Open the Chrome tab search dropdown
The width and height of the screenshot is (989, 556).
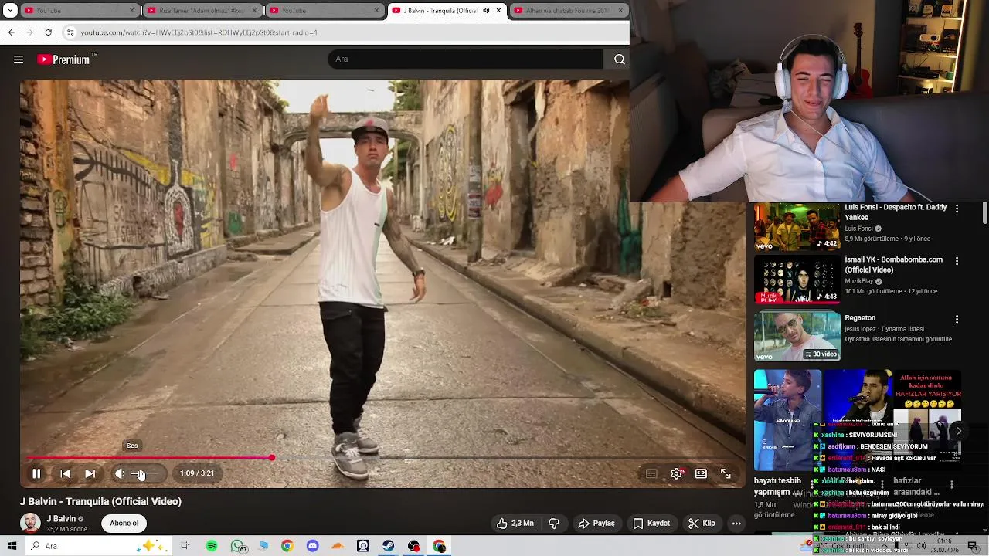pyautogui.click(x=8, y=11)
